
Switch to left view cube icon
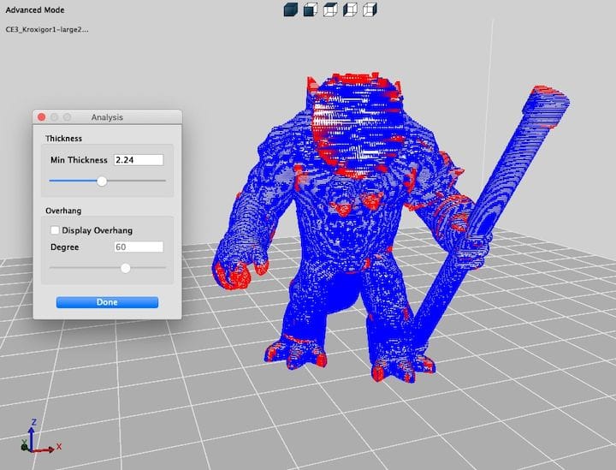point(350,9)
